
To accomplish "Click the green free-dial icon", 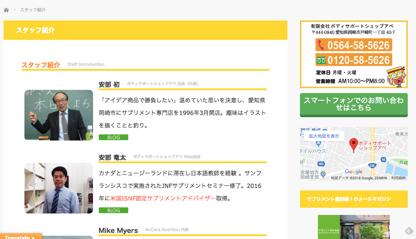I will [x=321, y=60].
